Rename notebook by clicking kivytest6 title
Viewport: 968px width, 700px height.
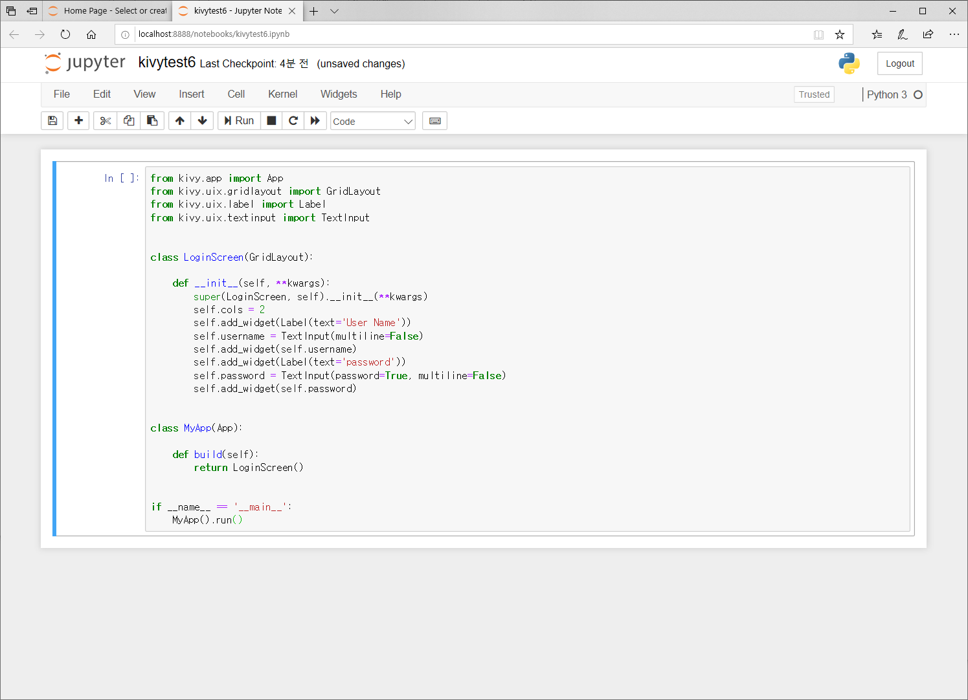click(167, 62)
